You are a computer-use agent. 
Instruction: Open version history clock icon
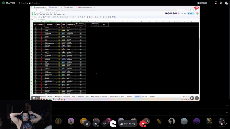(181, 13)
